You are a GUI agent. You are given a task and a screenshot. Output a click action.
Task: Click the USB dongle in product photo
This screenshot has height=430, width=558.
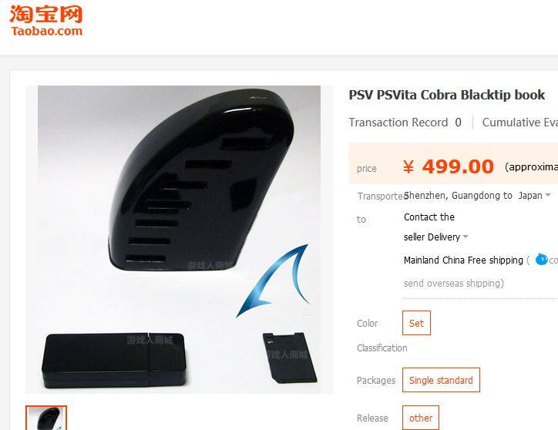tap(114, 360)
